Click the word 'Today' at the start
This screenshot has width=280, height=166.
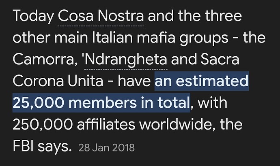33,16
